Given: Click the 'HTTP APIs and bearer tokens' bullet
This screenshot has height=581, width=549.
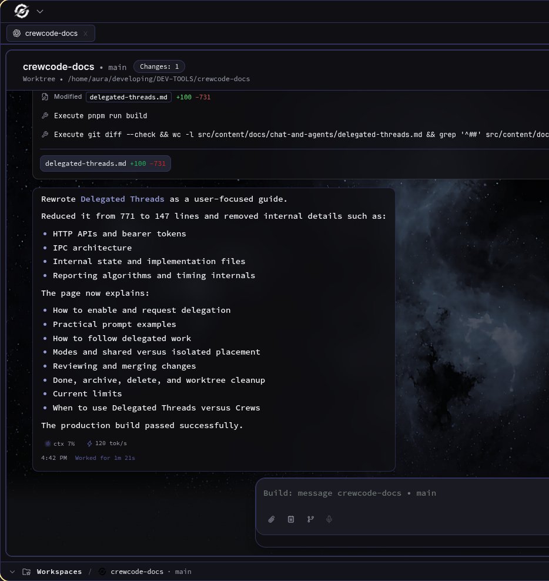Looking at the screenshot, I should pos(119,234).
